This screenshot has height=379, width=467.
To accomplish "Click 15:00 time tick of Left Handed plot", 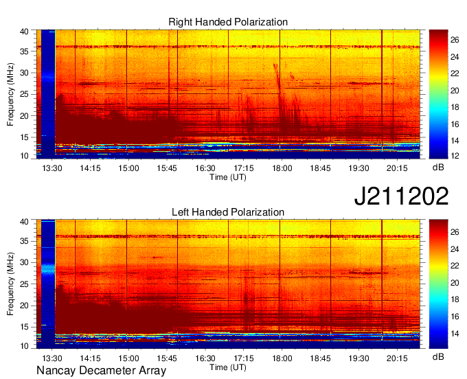I will coord(128,358).
